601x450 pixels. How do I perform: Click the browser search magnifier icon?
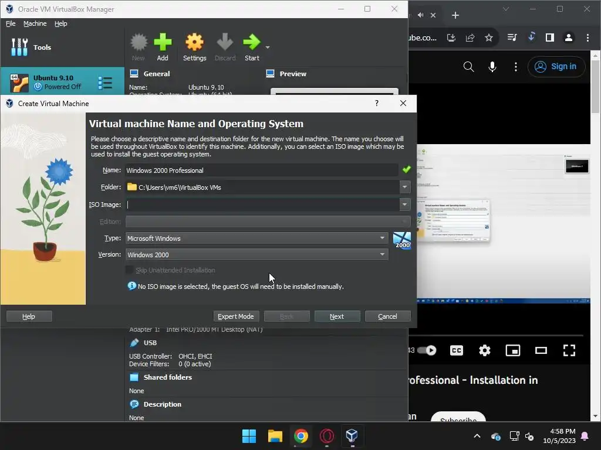tap(468, 67)
